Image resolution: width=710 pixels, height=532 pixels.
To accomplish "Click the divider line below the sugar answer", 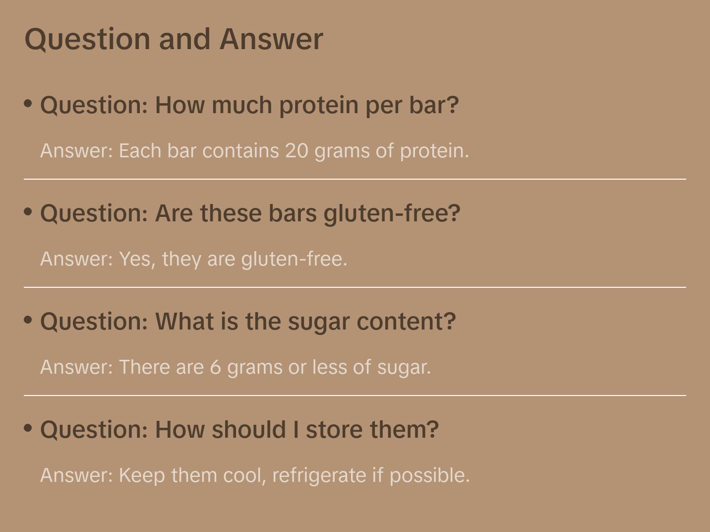I will click(x=355, y=396).
